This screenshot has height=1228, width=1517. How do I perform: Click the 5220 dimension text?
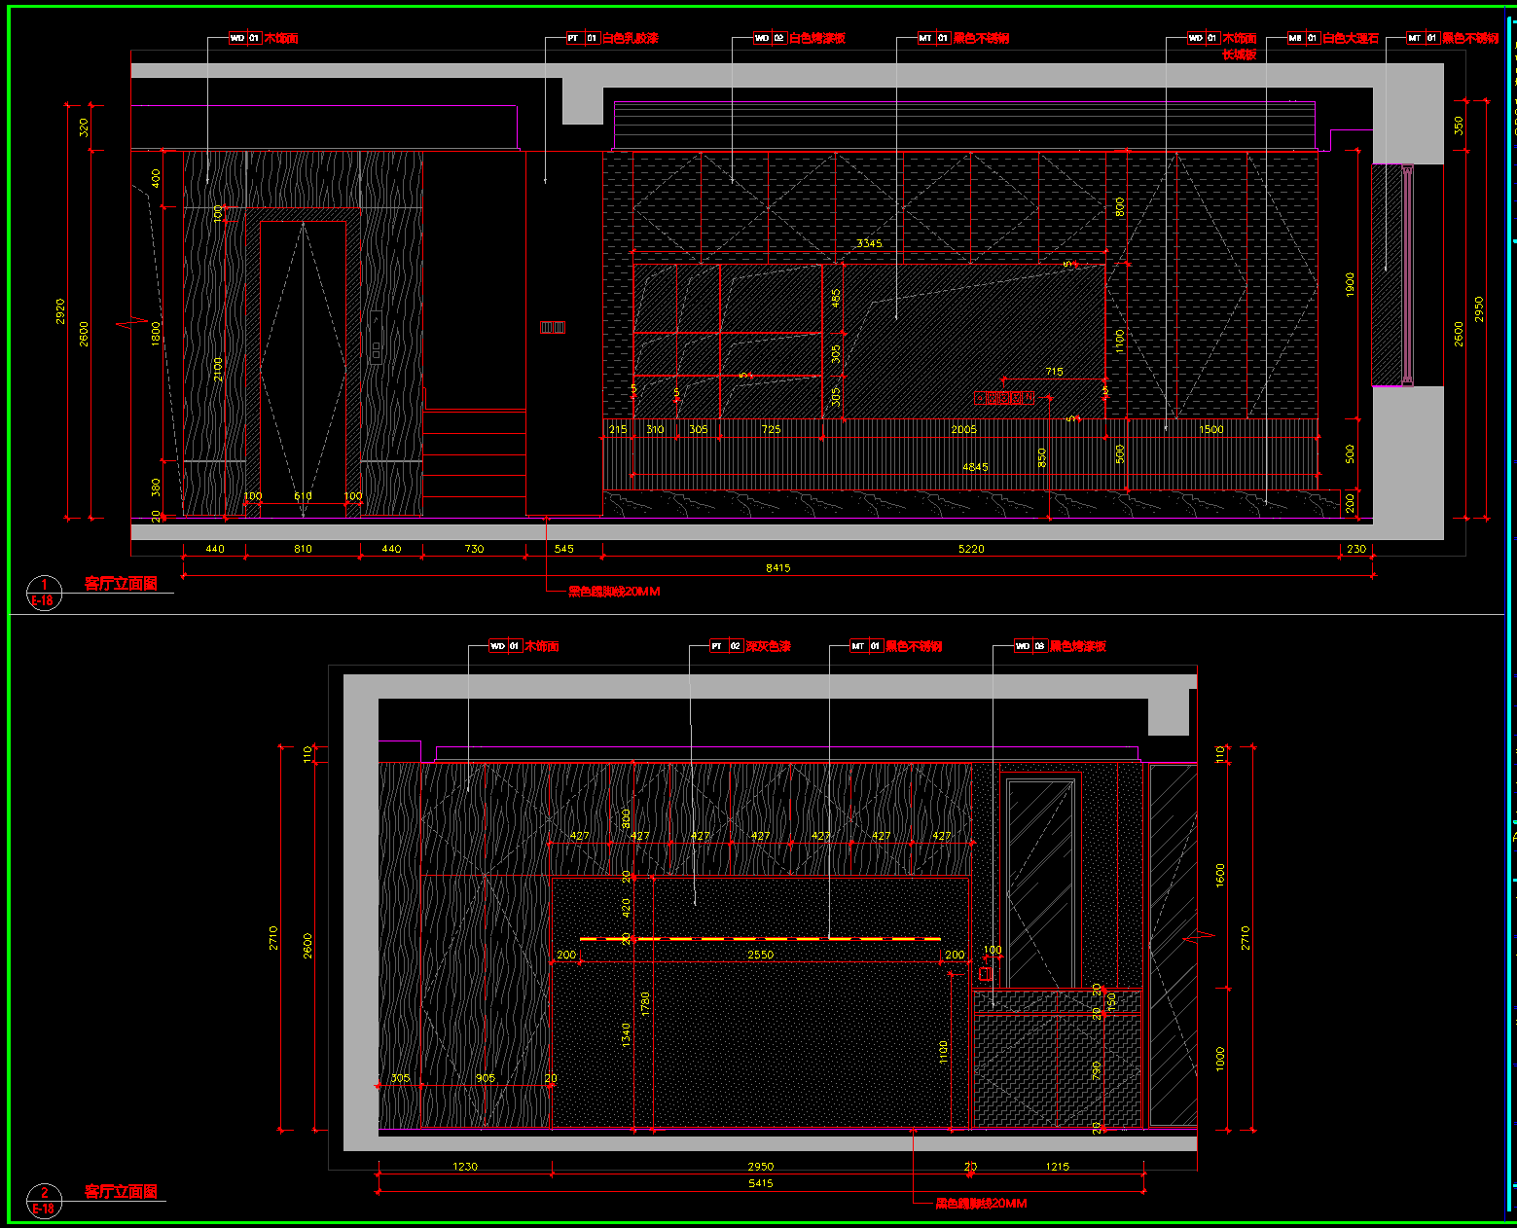pos(971,549)
